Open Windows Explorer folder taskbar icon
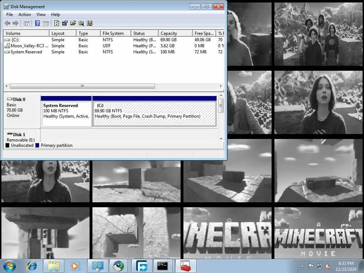Image resolution: width=364 pixels, height=273 pixels. click(54, 266)
